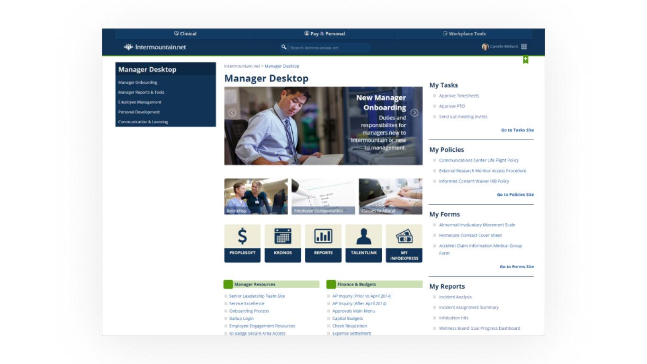Open the Kronos calendar tile

click(x=283, y=243)
